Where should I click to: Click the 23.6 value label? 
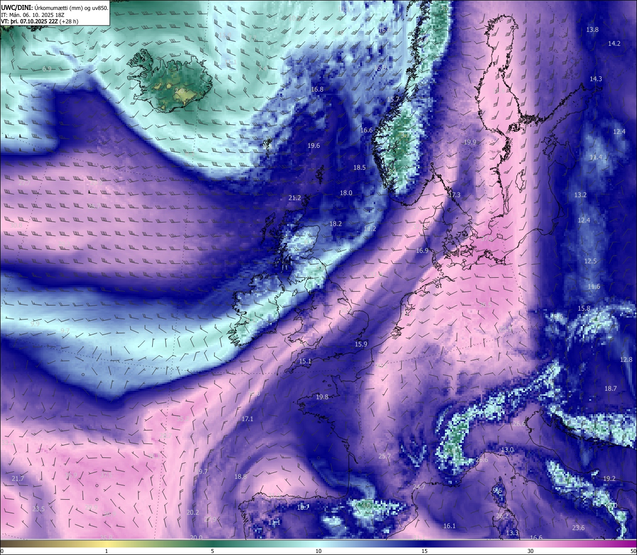point(578,528)
